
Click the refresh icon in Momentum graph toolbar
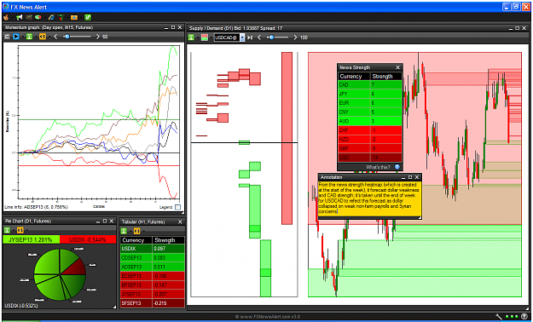pyautogui.click(x=7, y=37)
